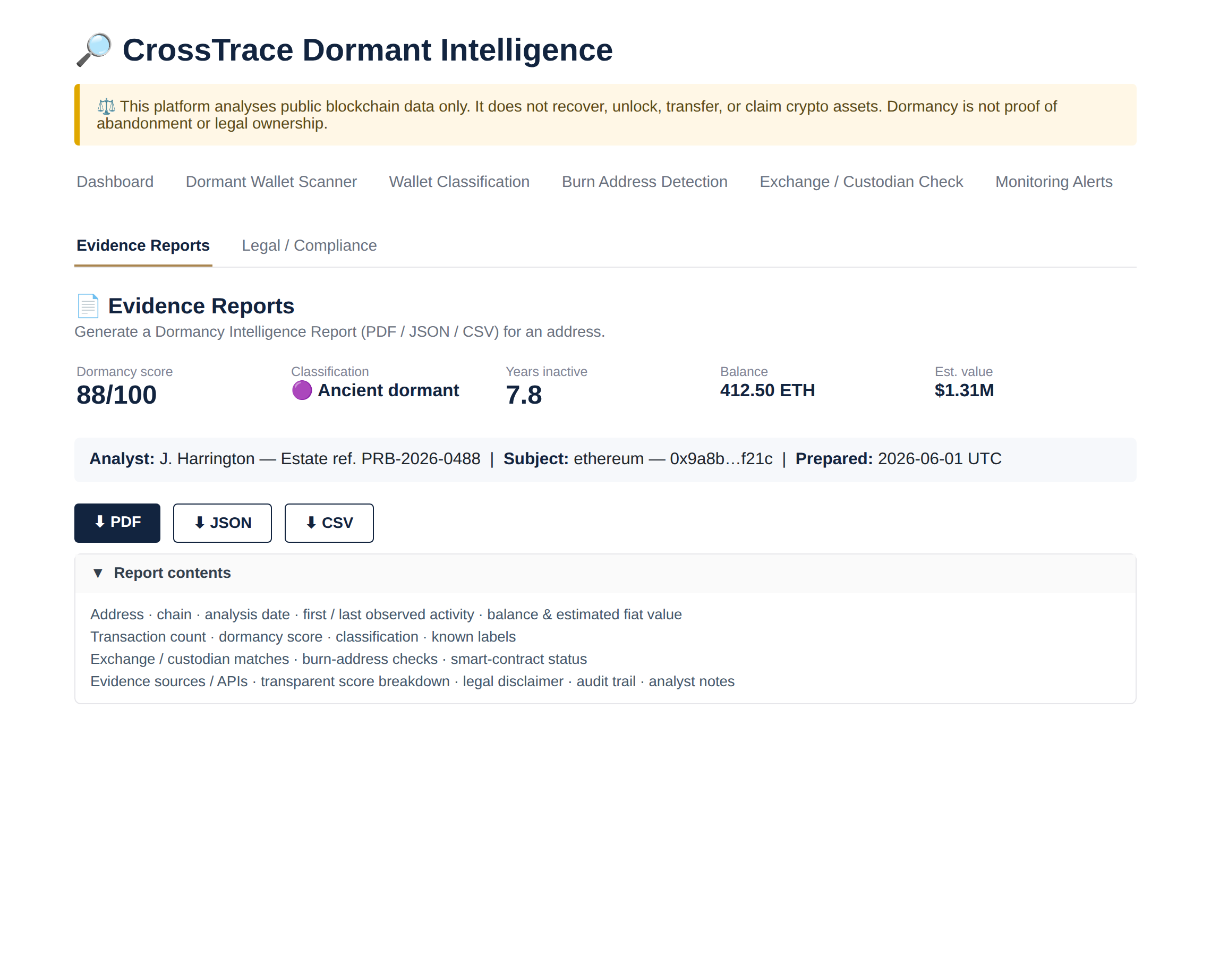This screenshot has width=1211, height=956.
Task: Click the CrossTrace Dormant Intelligence title
Action: [368, 50]
